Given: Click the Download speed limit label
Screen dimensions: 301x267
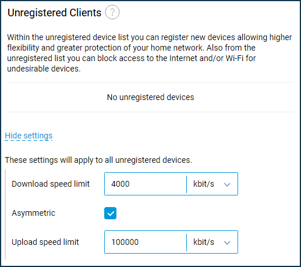Looking at the screenshot, I should pyautogui.click(x=51, y=184).
